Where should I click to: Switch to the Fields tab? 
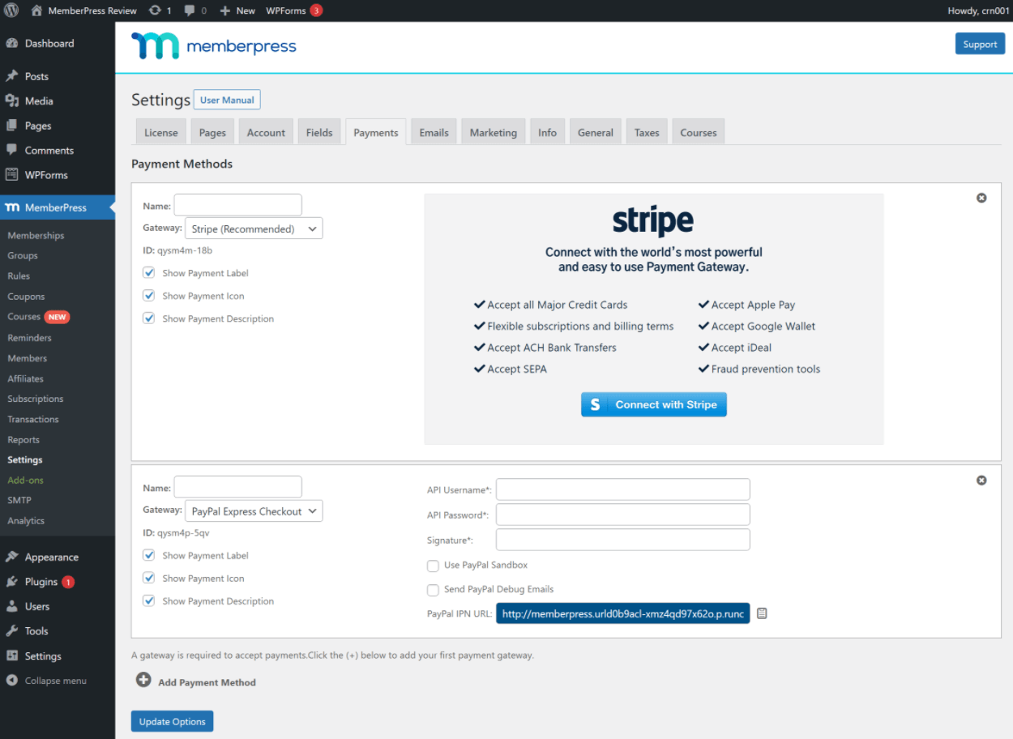point(319,132)
